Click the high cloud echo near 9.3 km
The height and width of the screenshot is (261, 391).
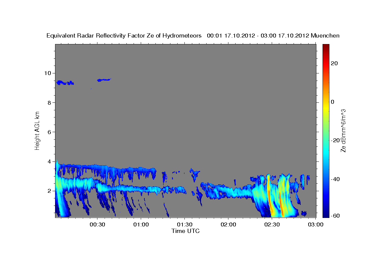click(x=65, y=83)
